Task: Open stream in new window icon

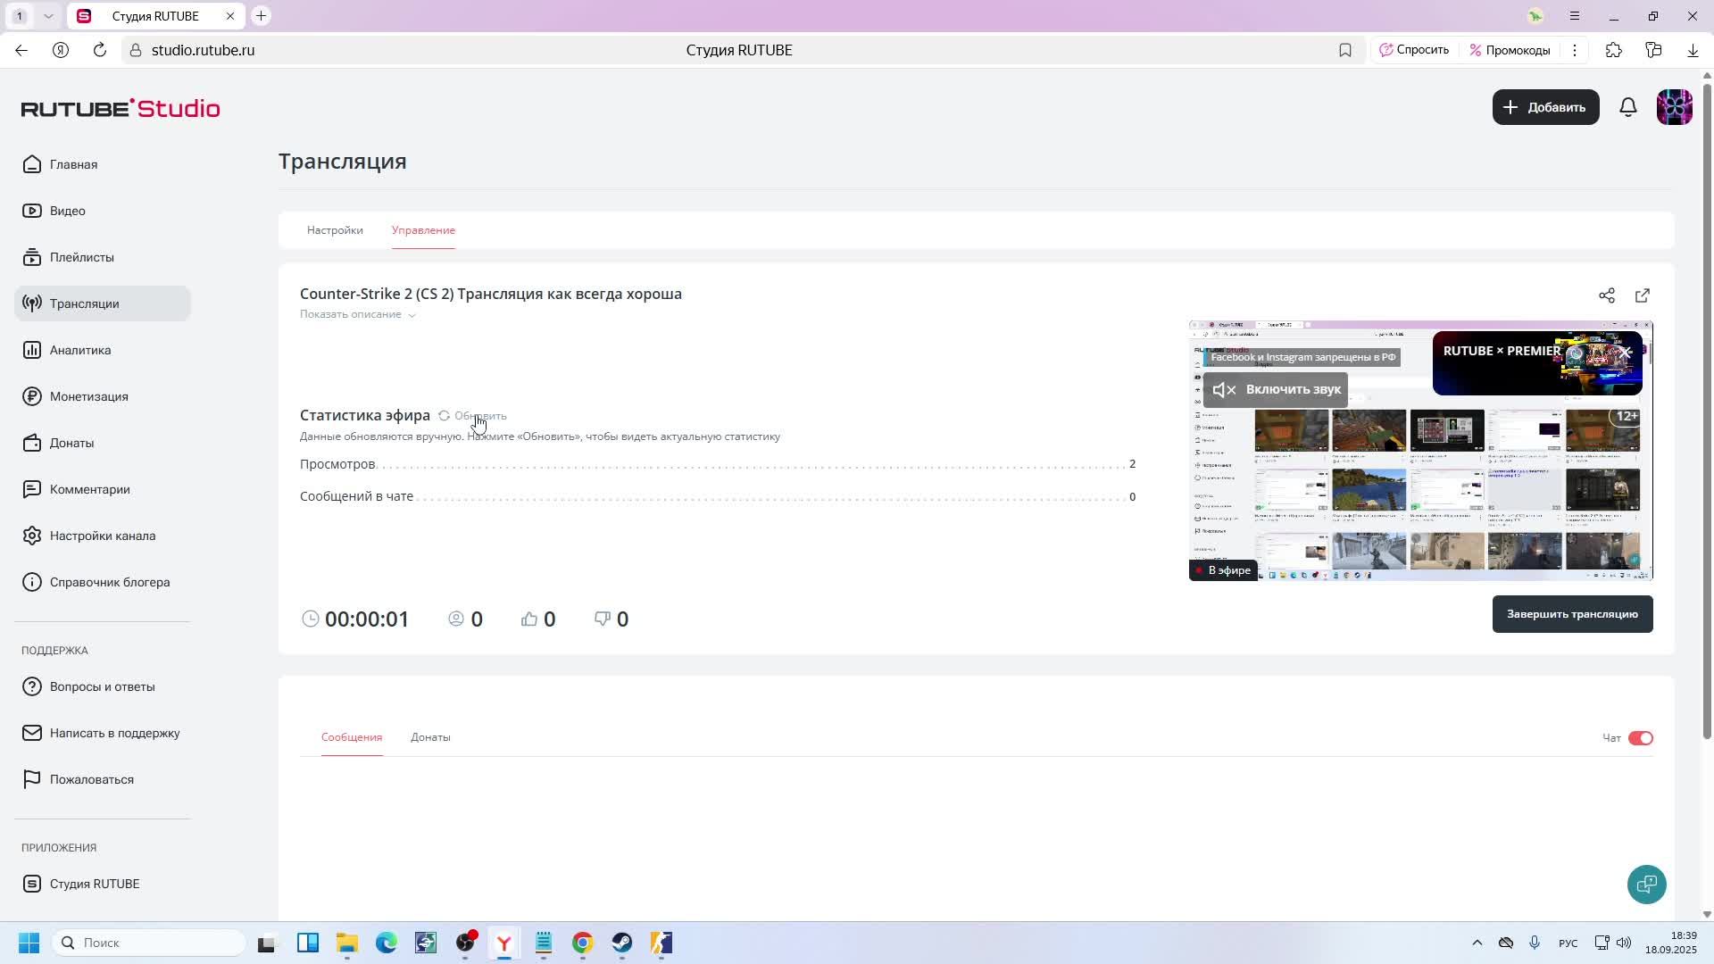Action: pyautogui.click(x=1643, y=295)
